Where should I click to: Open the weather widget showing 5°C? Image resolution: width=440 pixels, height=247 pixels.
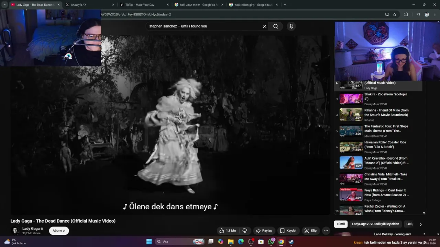coord(15,242)
